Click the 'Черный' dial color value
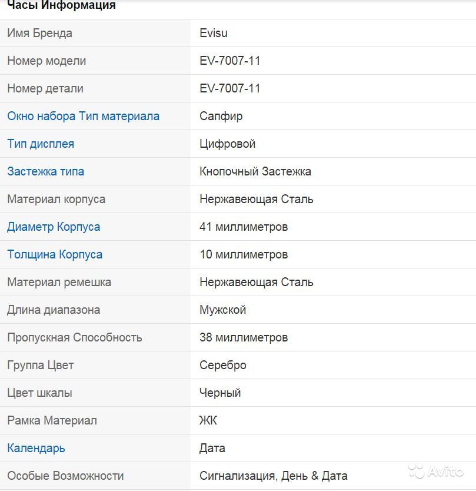The height and width of the screenshot is (491, 476). pos(220,393)
